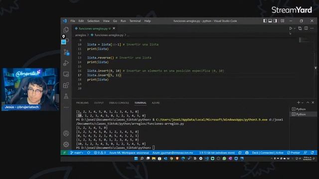Switch to OUTPUT panel tab
This screenshot has width=319, height=179.
(x=99, y=103)
